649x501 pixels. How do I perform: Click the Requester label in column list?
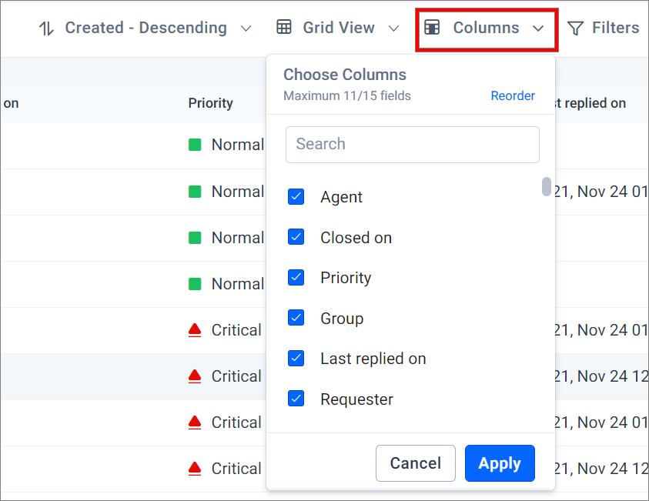[356, 399]
